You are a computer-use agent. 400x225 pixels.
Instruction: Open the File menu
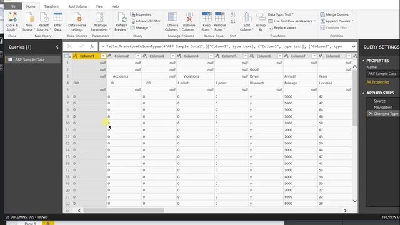[x=12, y=6]
